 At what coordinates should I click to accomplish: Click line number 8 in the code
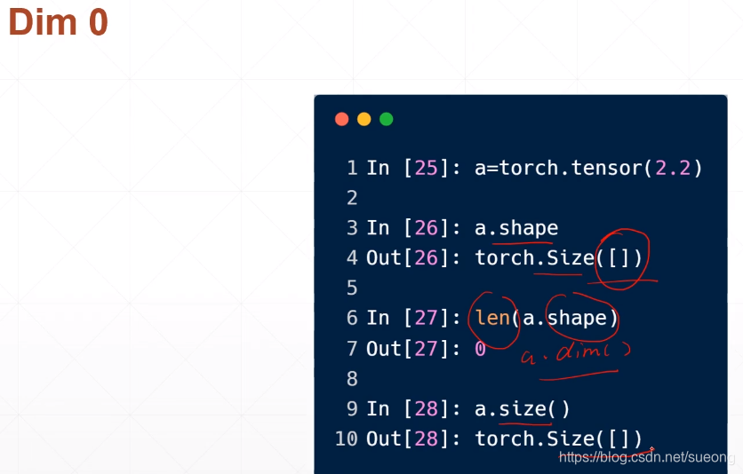pyautogui.click(x=352, y=379)
